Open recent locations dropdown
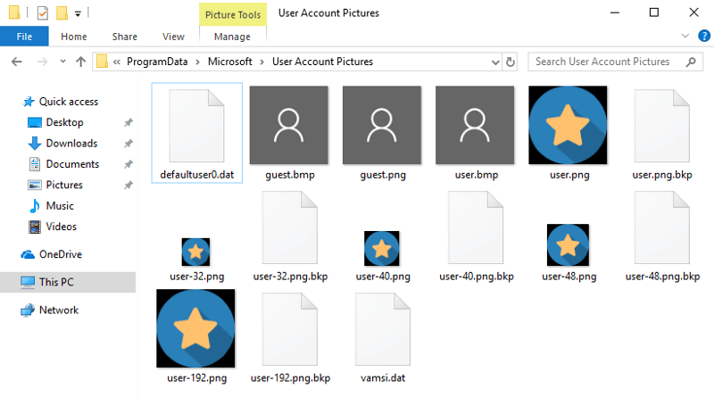The width and height of the screenshot is (714, 397). click(x=62, y=62)
